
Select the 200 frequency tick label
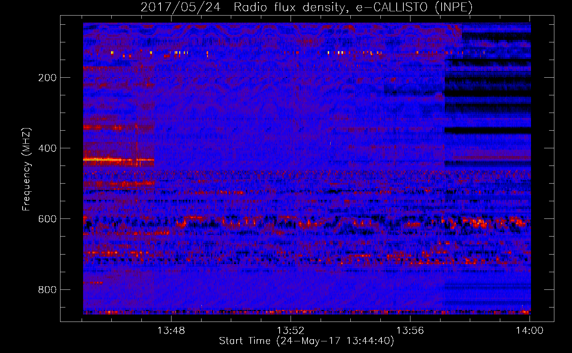pyautogui.click(x=47, y=78)
